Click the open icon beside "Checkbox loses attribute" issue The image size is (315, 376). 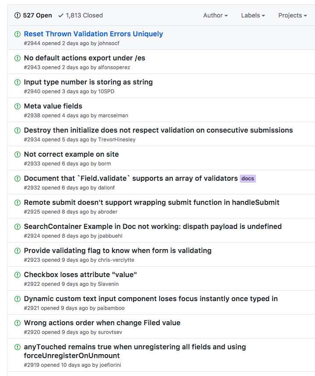click(17, 275)
